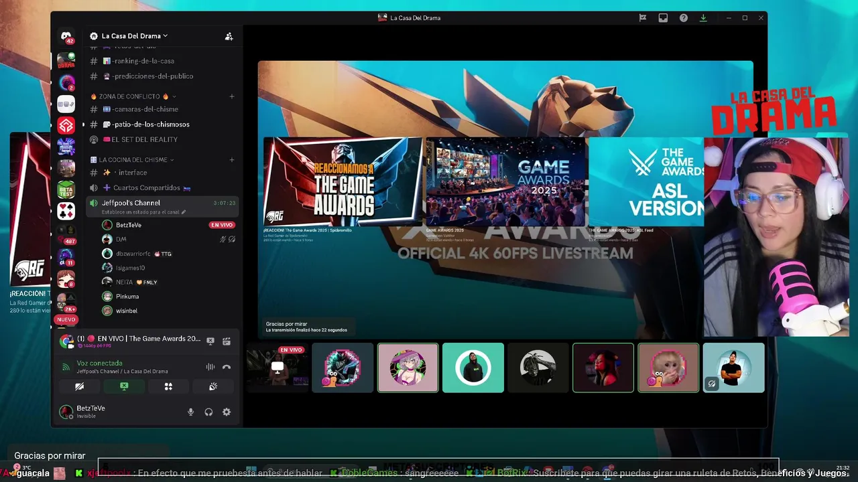This screenshot has width=858, height=482.
Task: Click the NUEVO unread mentions pill
Action: [x=66, y=319]
